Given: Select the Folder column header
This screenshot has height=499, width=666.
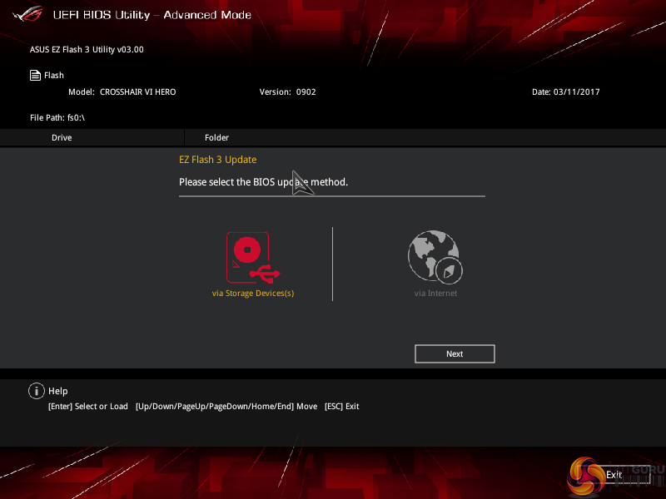Looking at the screenshot, I should point(216,137).
